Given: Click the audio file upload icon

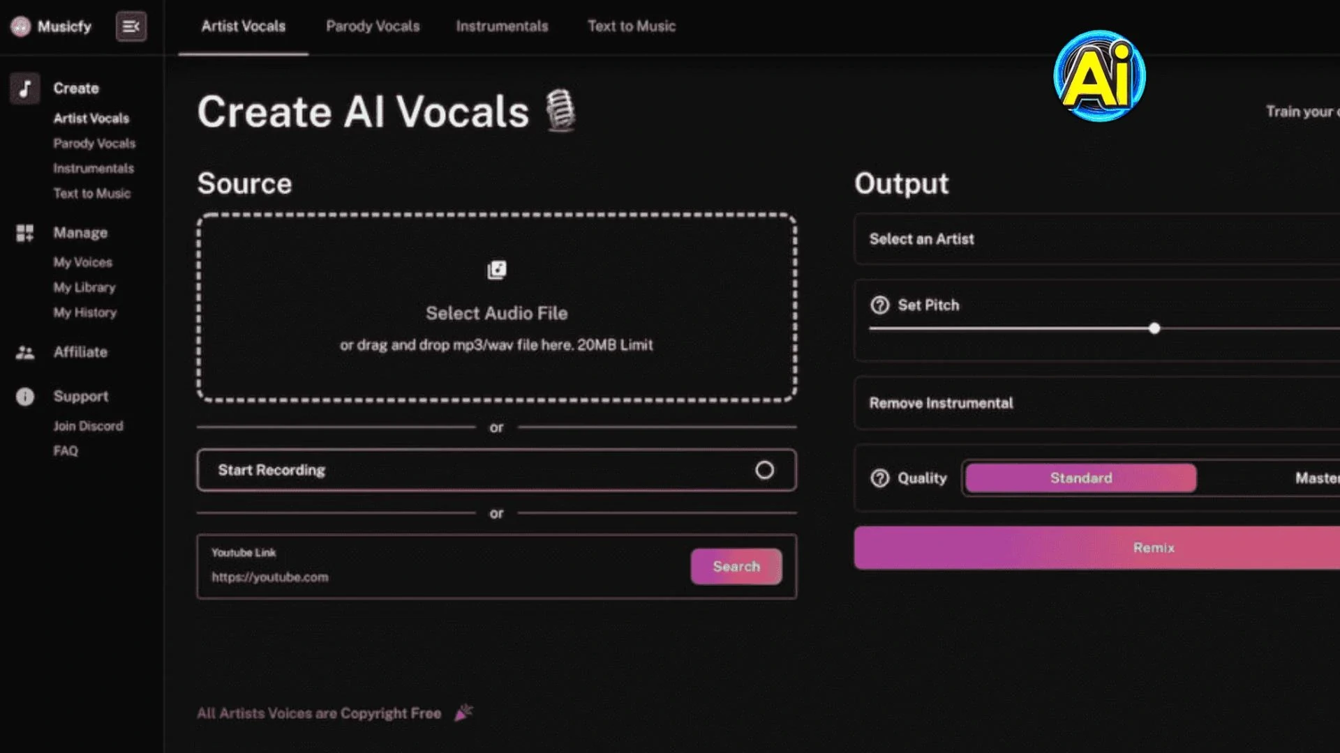Looking at the screenshot, I should tap(497, 270).
